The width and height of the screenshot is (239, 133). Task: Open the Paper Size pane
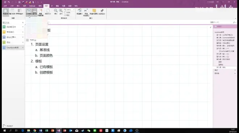[x=48, y=12]
